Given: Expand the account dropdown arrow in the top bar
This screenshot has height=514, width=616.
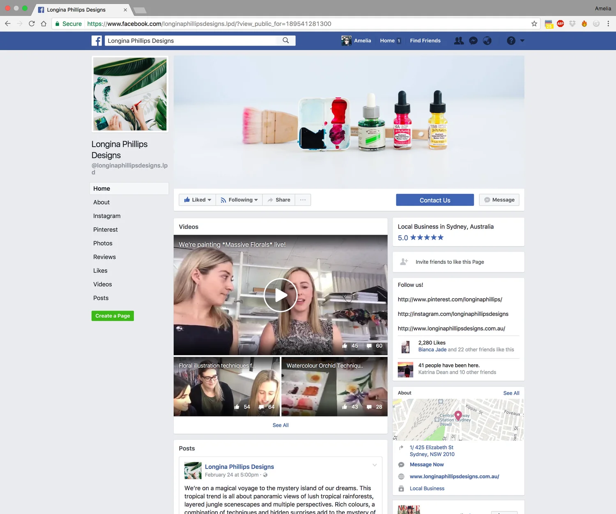Looking at the screenshot, I should point(522,41).
